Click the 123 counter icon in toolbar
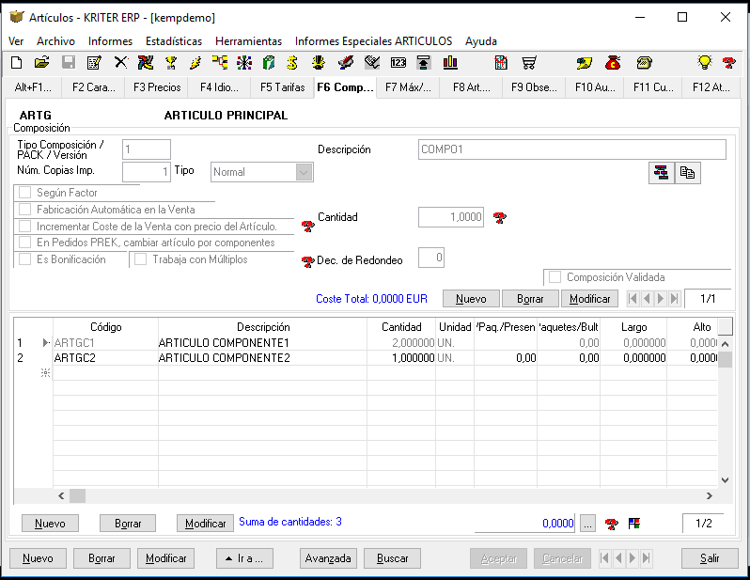 point(398,63)
